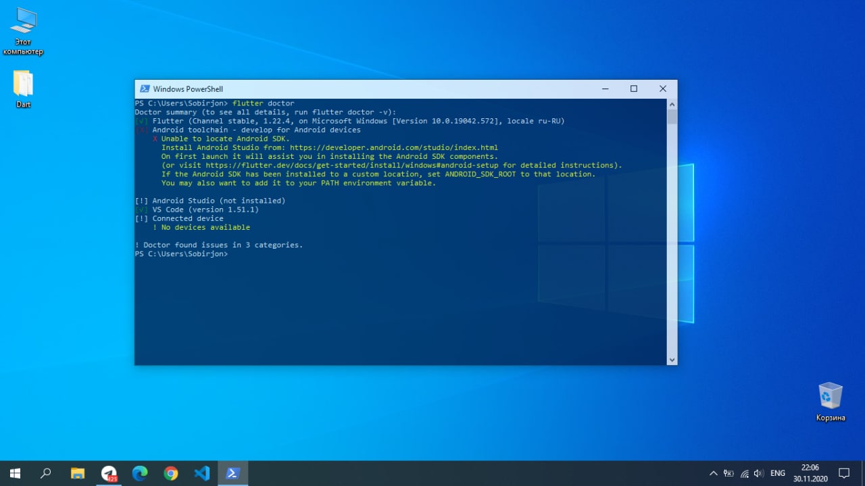Click the PATH environment variable line
Image resolution: width=865 pixels, height=486 pixels.
coord(299,183)
